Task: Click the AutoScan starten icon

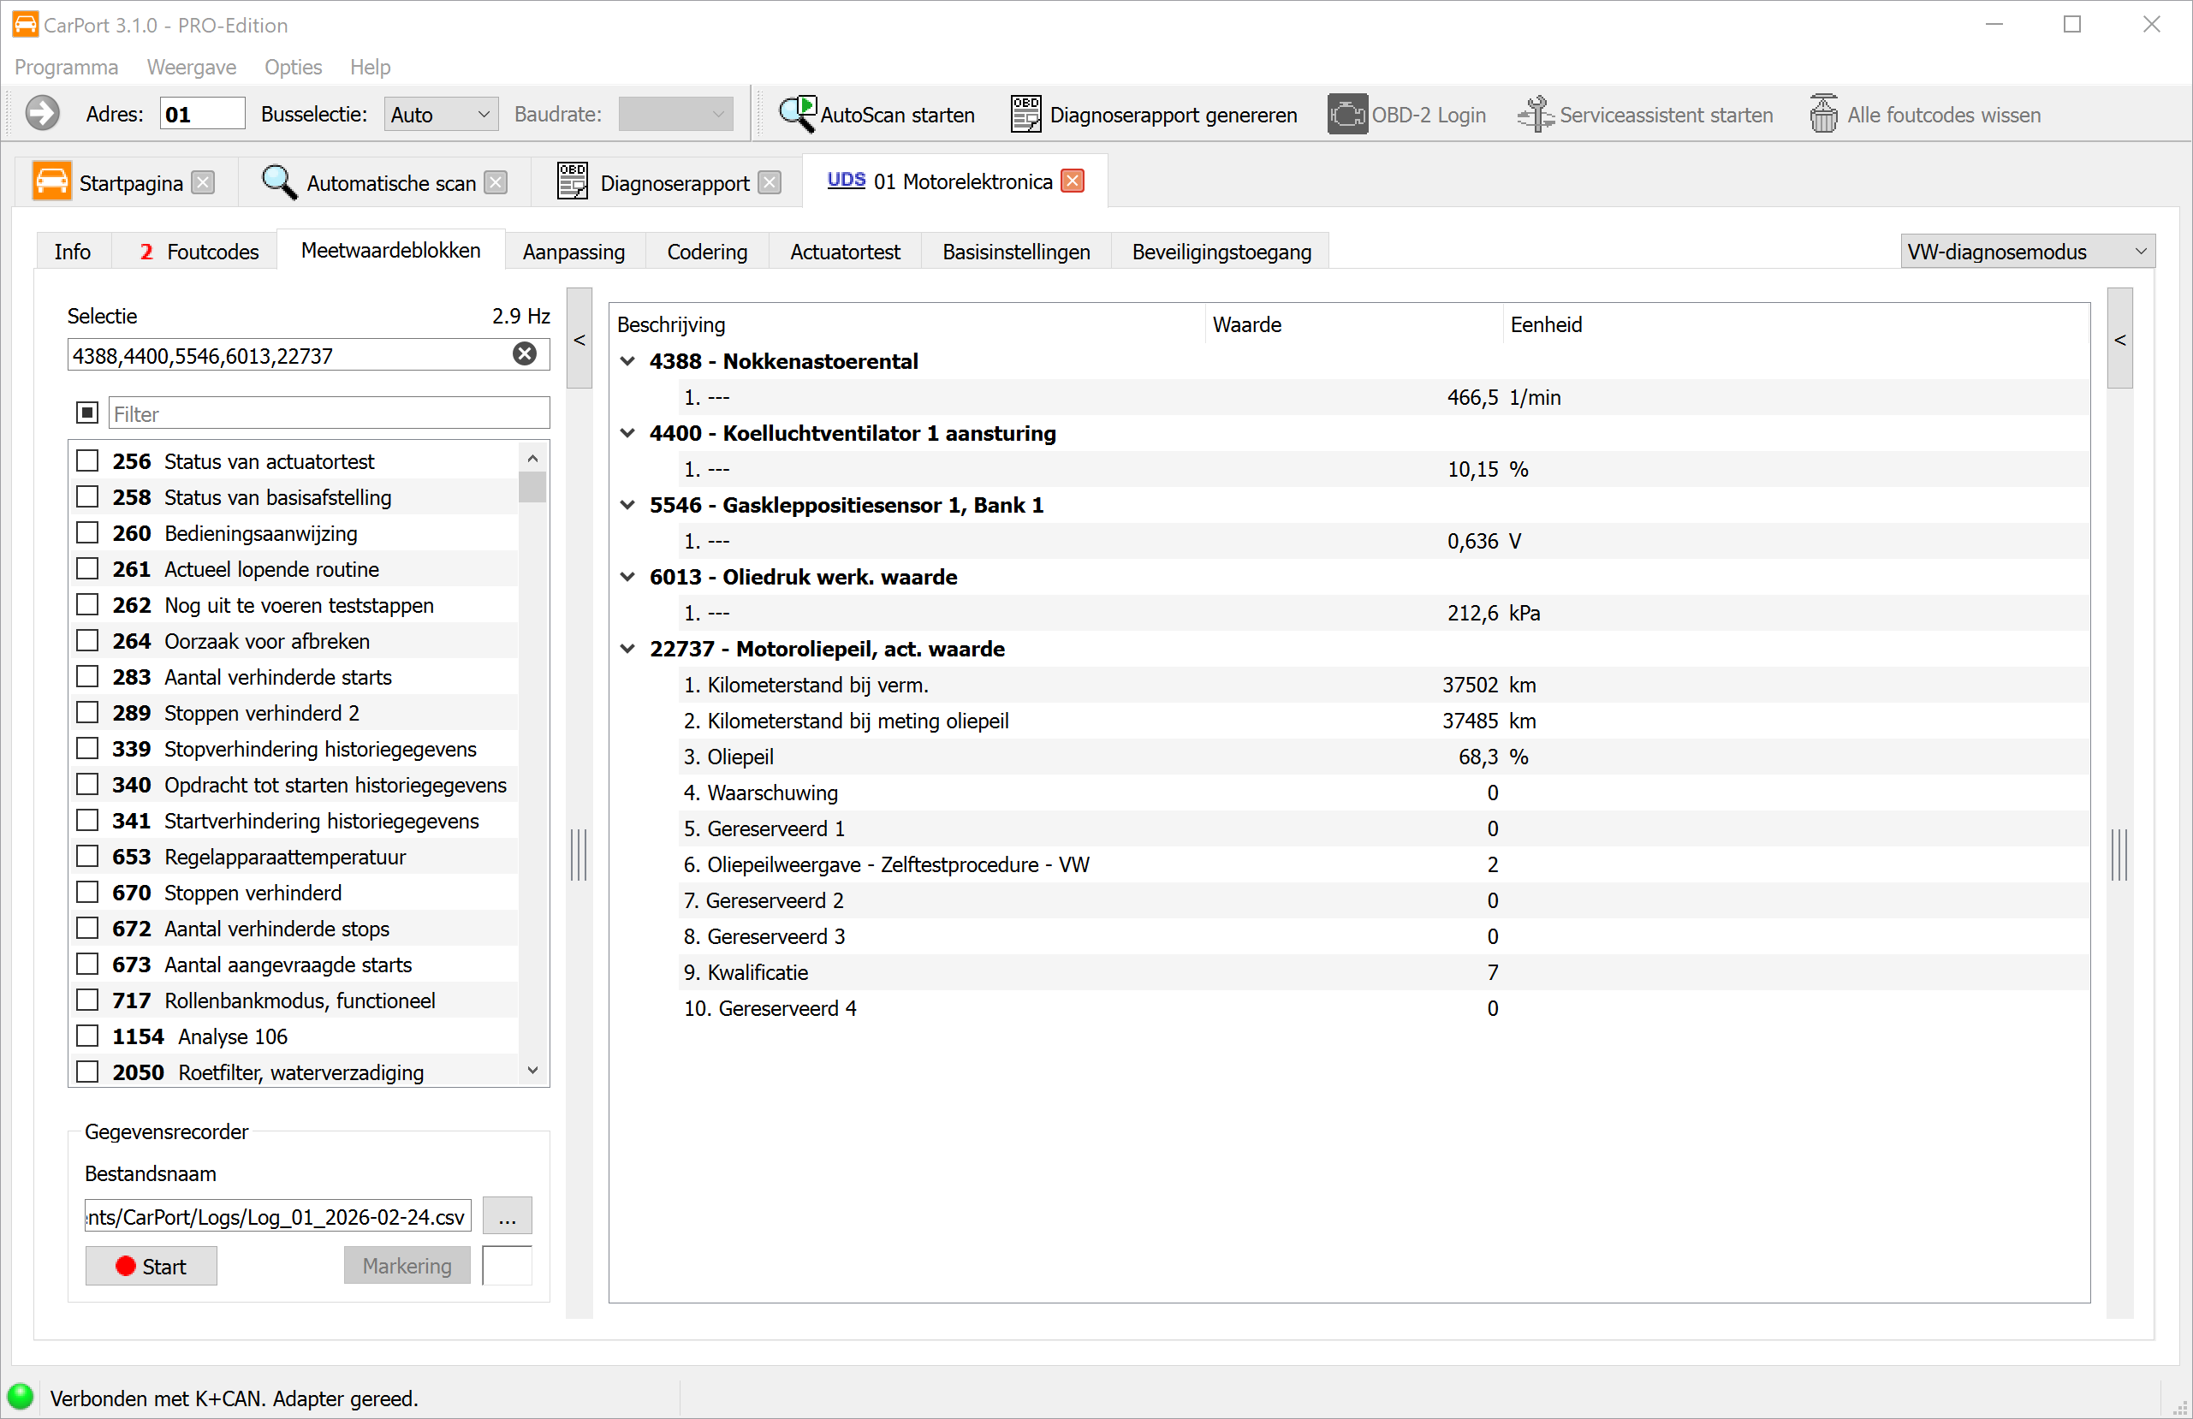Action: 797,115
